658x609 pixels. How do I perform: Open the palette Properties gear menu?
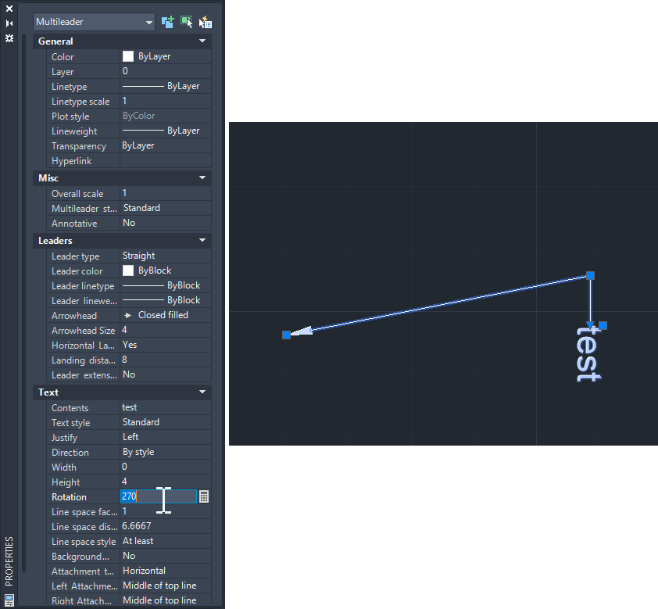[x=9, y=38]
